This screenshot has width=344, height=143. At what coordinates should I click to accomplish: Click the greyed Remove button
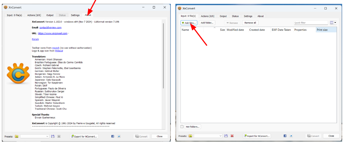[232, 23]
